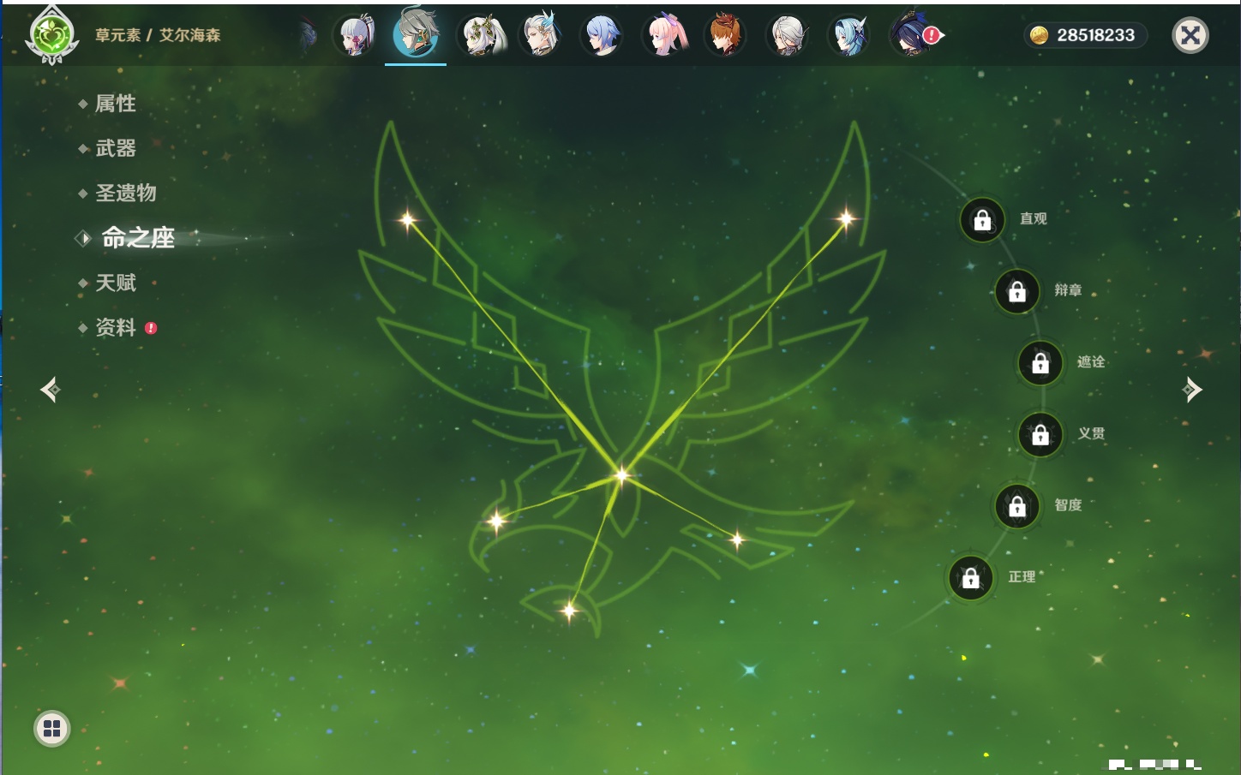Click the 正理 constellation label
The height and width of the screenshot is (775, 1241).
click(x=1022, y=577)
